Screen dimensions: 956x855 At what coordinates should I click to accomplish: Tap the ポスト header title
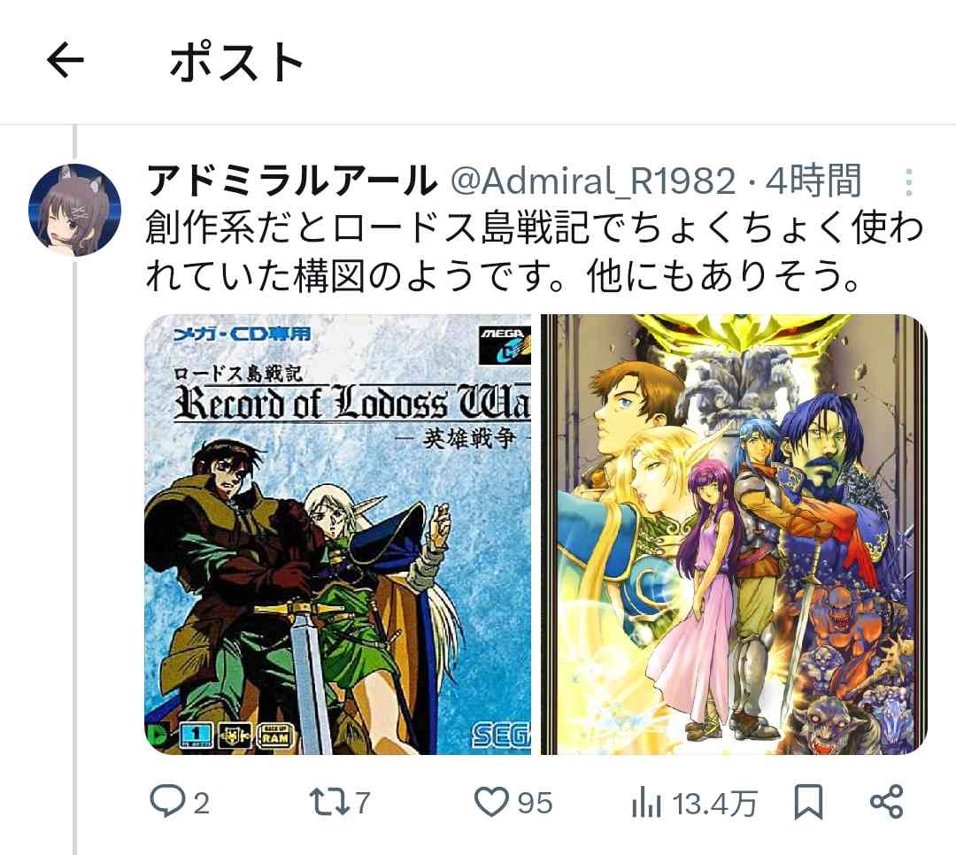pos(236,62)
